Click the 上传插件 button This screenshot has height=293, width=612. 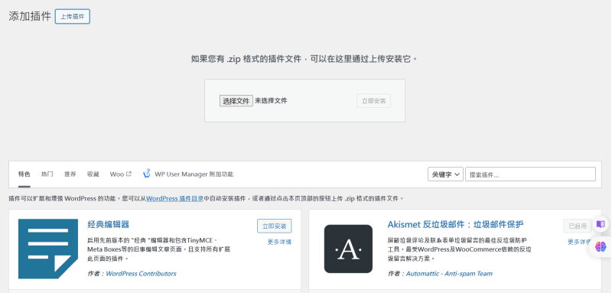pos(73,17)
